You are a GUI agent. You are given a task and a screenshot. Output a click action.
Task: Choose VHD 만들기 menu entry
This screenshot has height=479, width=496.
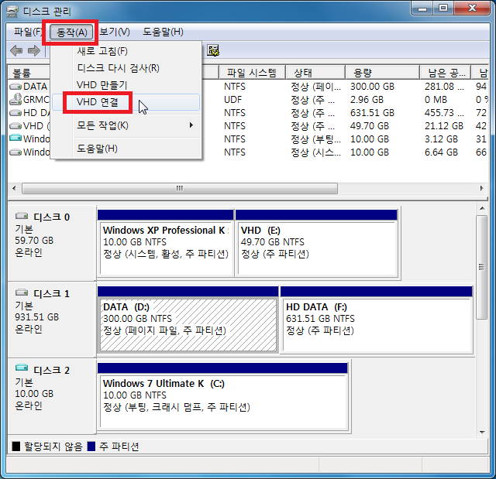point(126,85)
